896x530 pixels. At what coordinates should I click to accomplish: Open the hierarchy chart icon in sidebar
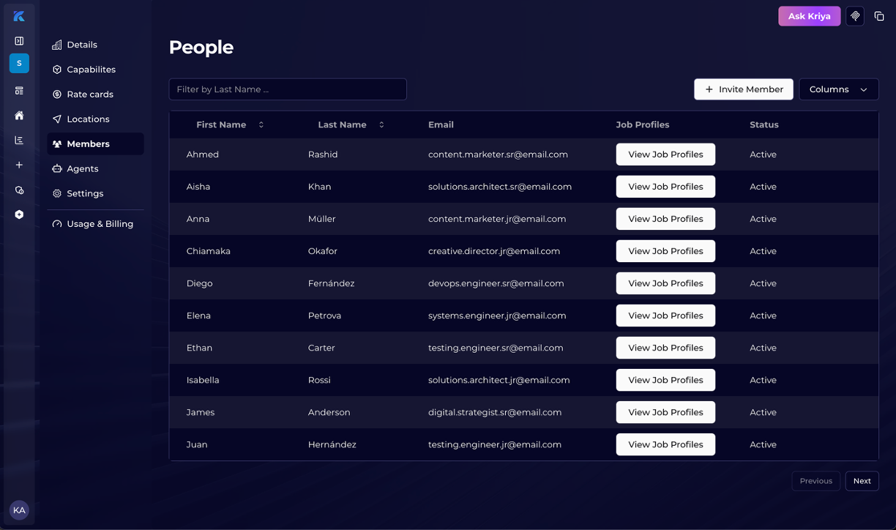[x=19, y=140]
